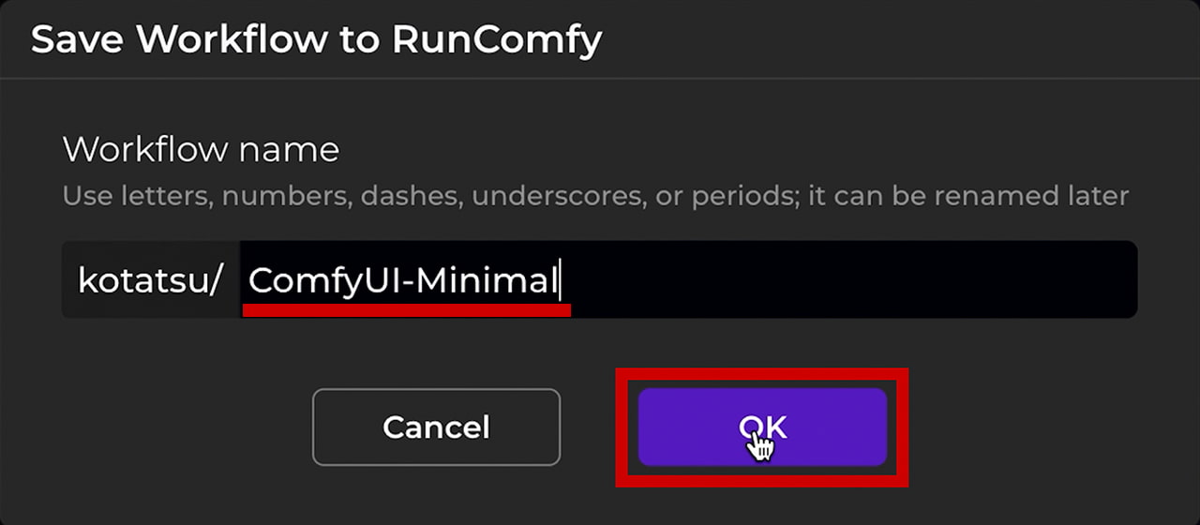Click the 'kotatsu/' username prefix

tap(151, 280)
